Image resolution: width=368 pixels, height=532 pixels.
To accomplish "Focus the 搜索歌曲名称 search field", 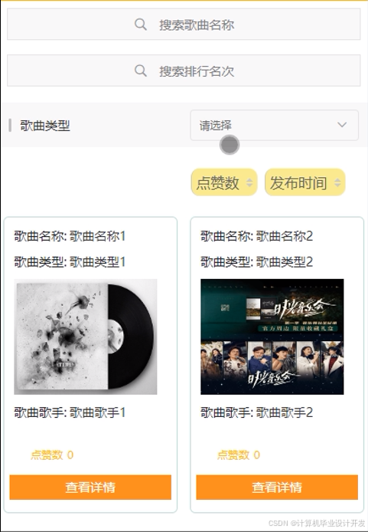I will [184, 25].
